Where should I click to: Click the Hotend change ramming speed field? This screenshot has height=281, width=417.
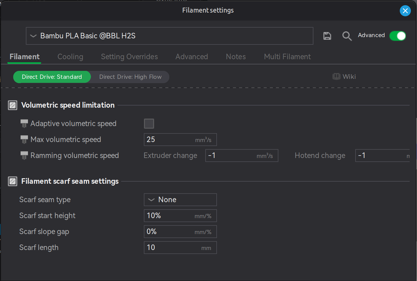click(383, 156)
